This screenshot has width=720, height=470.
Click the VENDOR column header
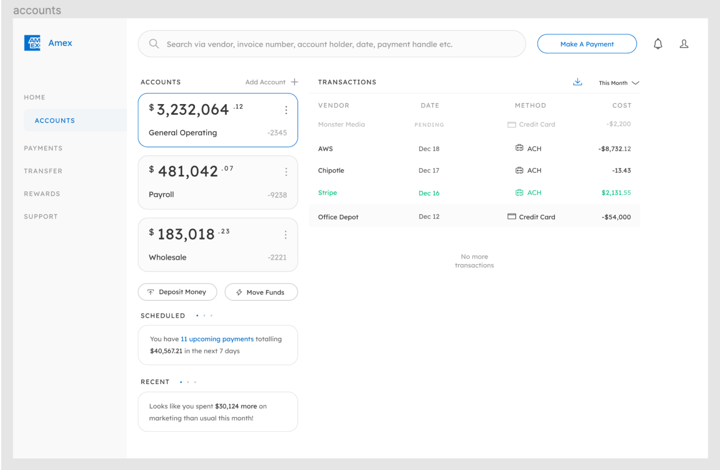coord(334,106)
